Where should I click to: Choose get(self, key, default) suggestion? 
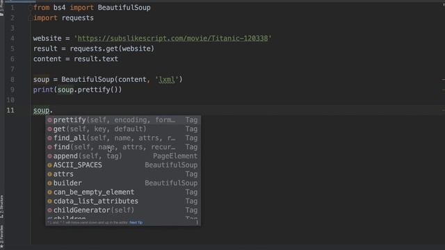point(123,129)
